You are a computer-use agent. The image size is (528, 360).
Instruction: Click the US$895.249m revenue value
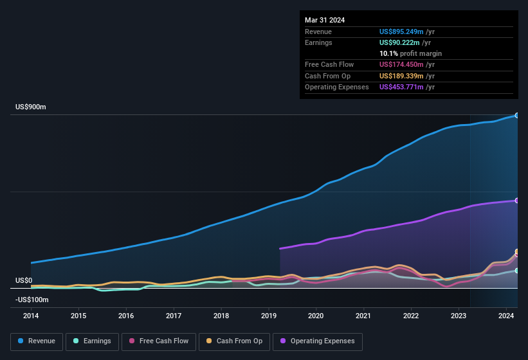click(x=401, y=32)
